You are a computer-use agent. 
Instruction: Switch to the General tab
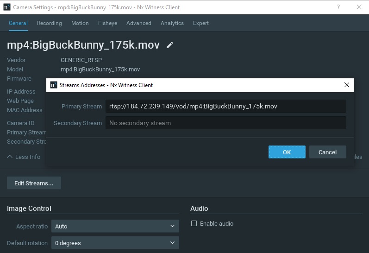point(18,23)
